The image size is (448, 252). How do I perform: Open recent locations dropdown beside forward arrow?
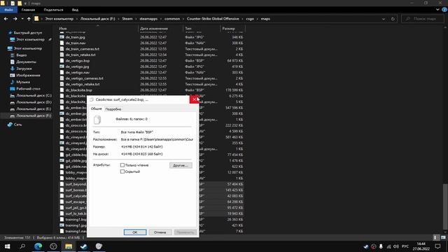point(22,19)
